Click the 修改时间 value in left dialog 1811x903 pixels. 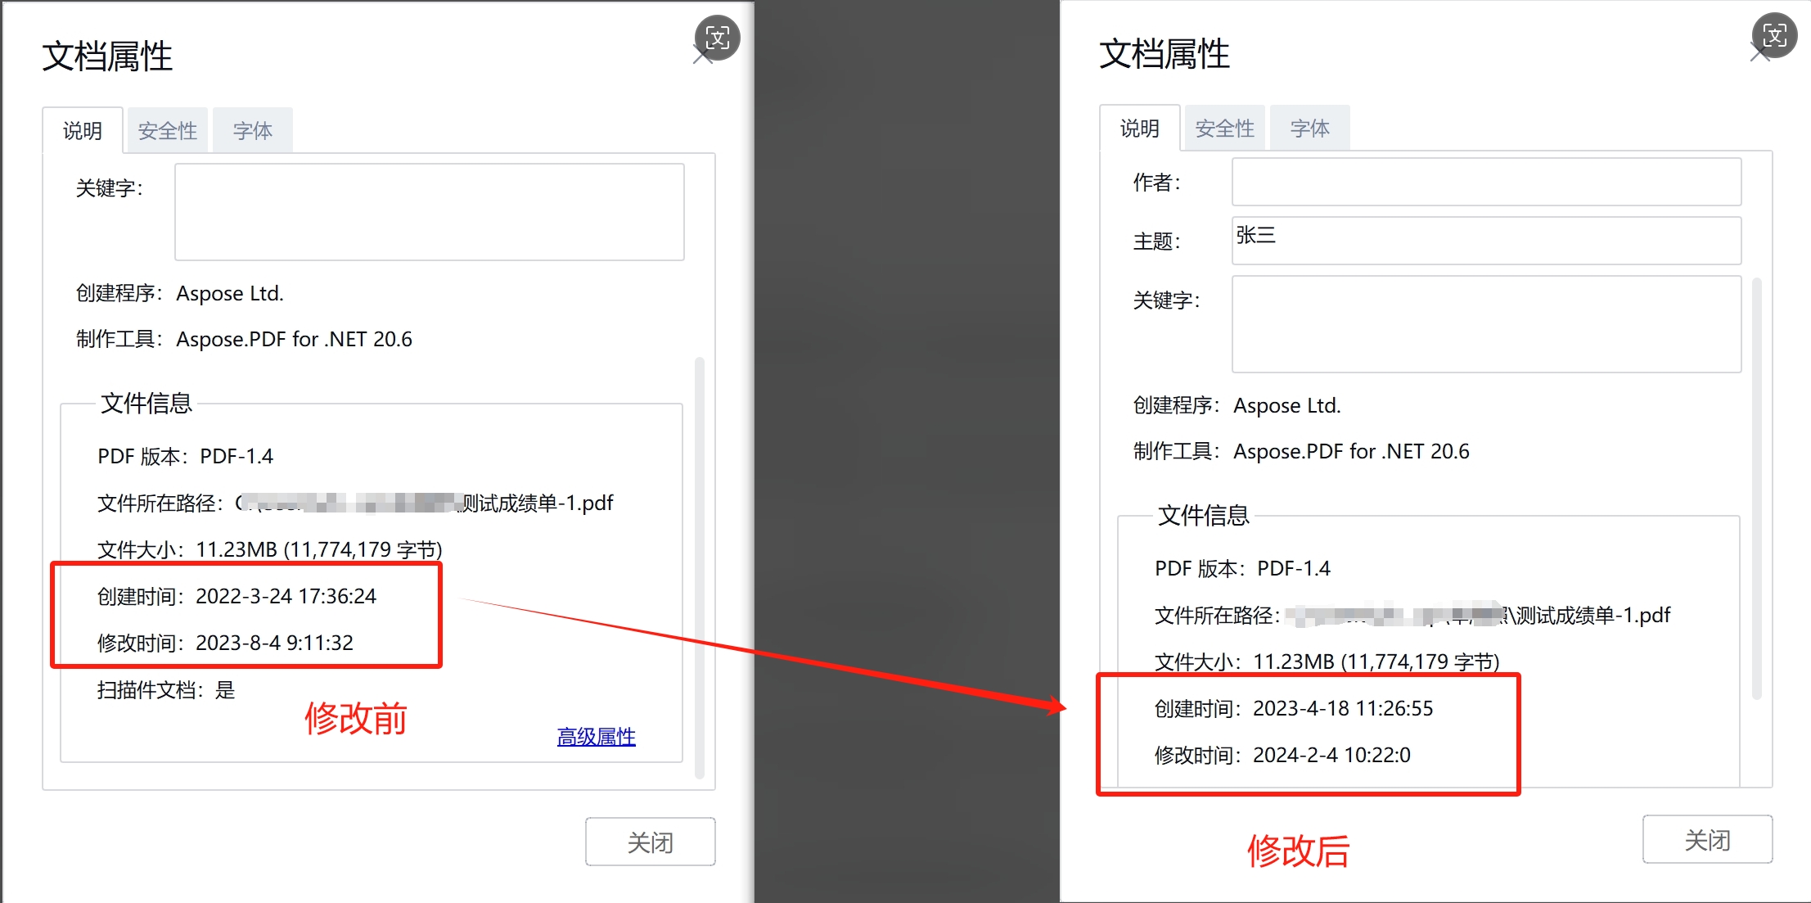(274, 643)
